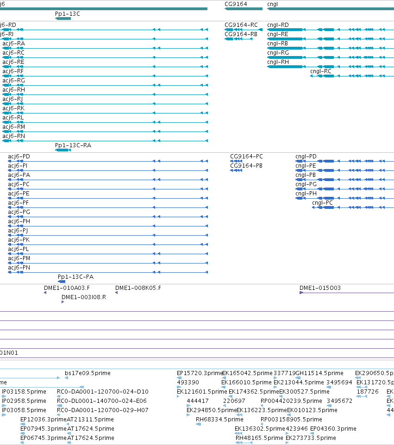Select acj6-RM transcript label
This screenshot has width=394, height=445.
(13, 127)
